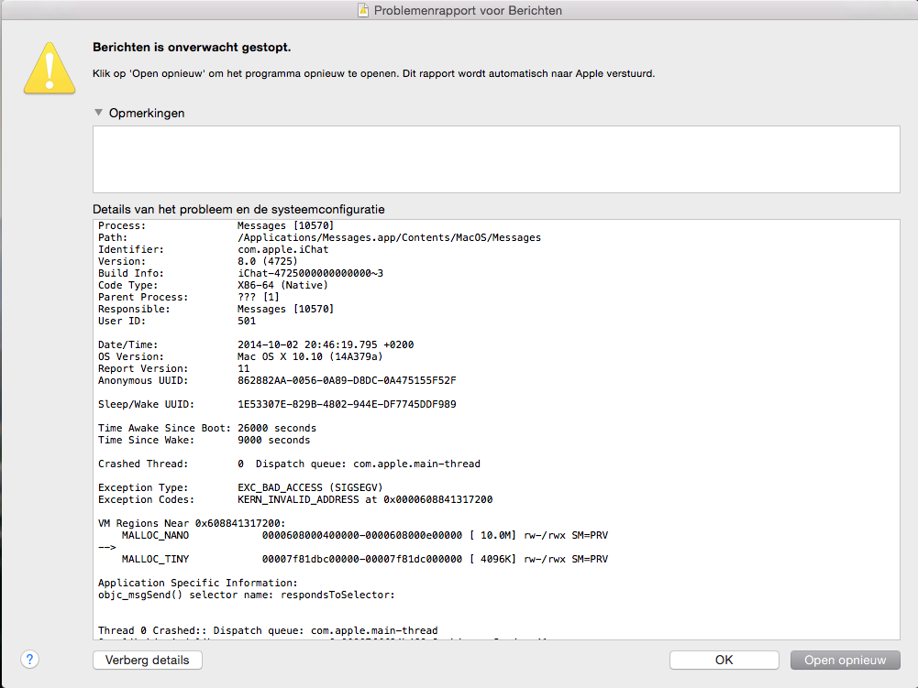The image size is (918, 688).
Task: Click the 'Crashed Thread:' line
Action: click(289, 464)
